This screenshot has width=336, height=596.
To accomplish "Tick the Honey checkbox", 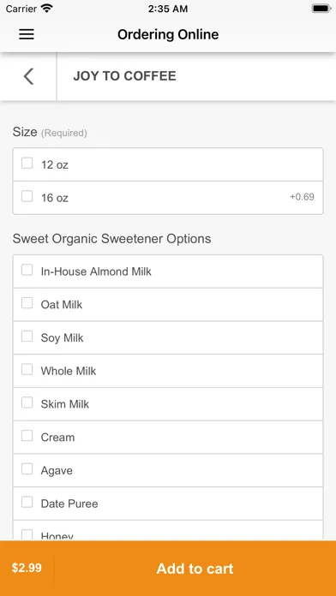I will pyautogui.click(x=27, y=535).
